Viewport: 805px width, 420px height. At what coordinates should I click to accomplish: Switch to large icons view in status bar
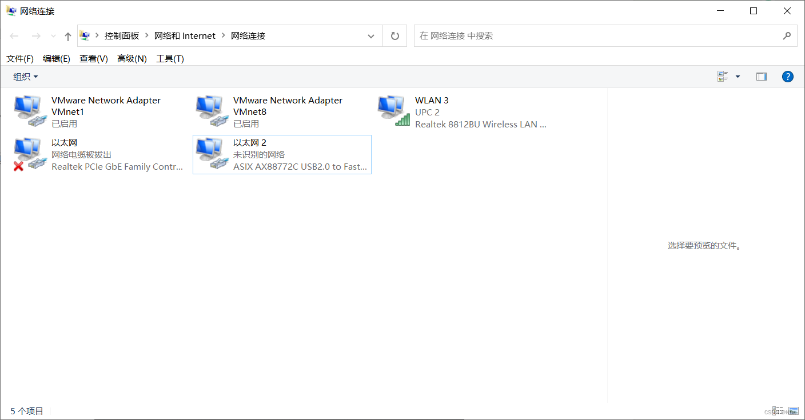[x=793, y=411]
